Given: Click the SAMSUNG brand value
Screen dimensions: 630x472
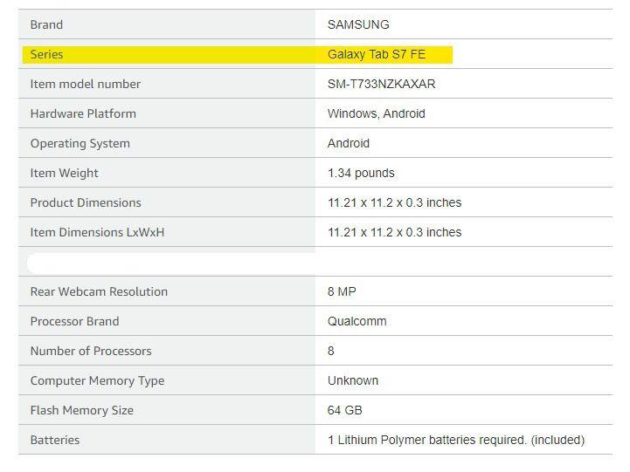Looking at the screenshot, I should [x=358, y=24].
